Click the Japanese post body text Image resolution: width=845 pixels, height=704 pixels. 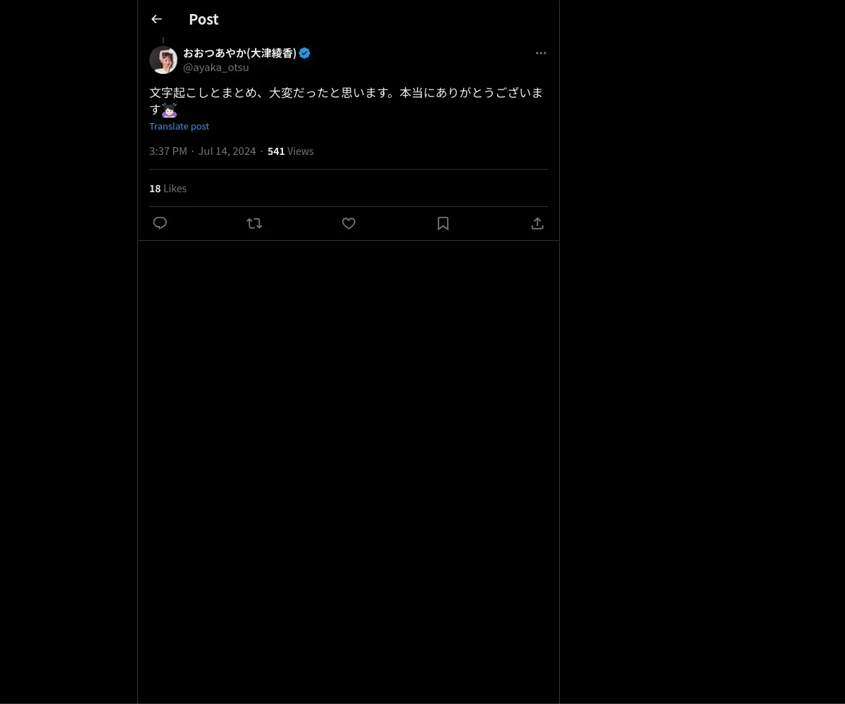(x=345, y=93)
